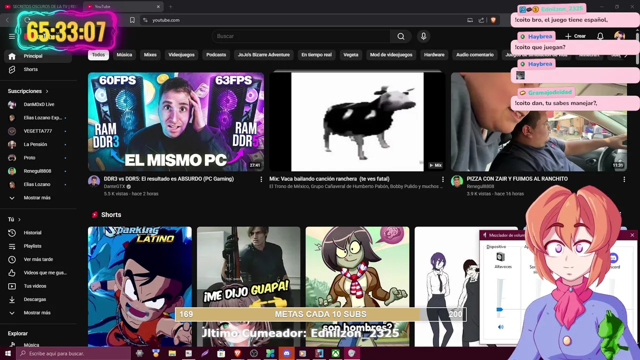Show more filter chips with right arrow

[x=626, y=55]
